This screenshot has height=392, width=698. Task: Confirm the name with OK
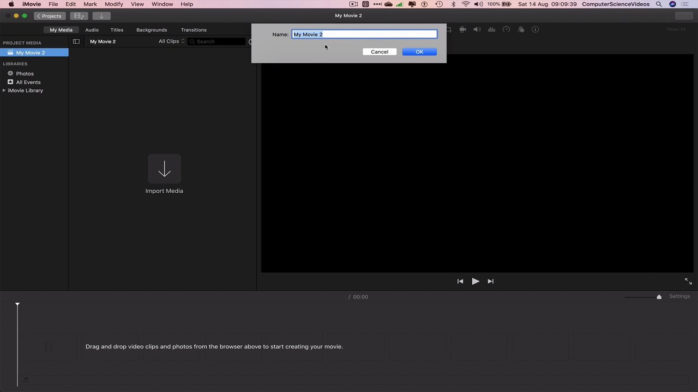click(x=419, y=52)
